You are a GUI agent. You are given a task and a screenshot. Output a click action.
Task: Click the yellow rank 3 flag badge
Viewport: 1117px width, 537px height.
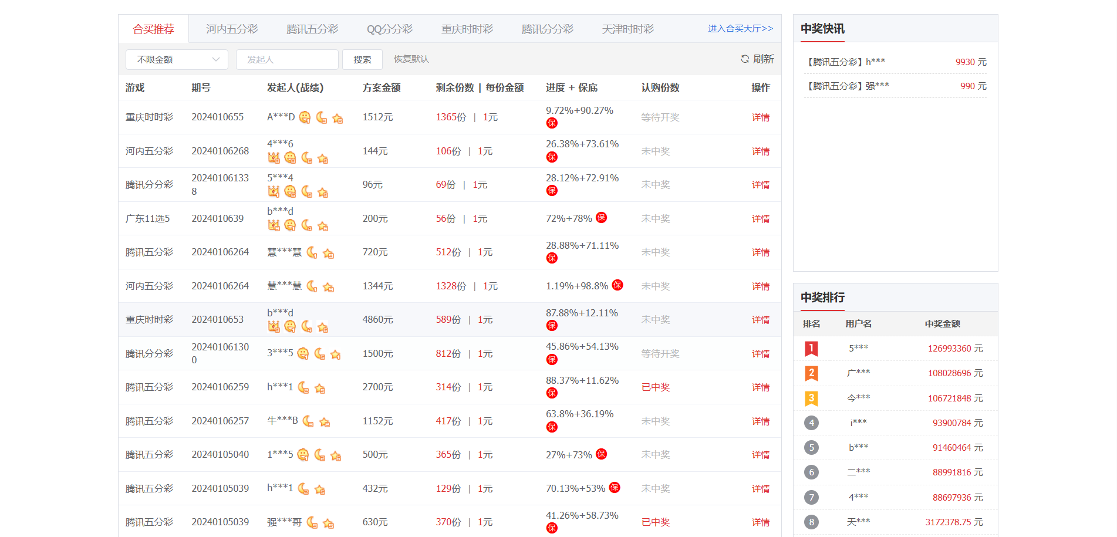(x=811, y=398)
